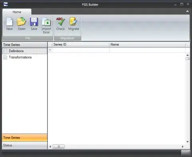
Task: Collapse the ribbon with the top-right chevron
Action: click(x=187, y=12)
